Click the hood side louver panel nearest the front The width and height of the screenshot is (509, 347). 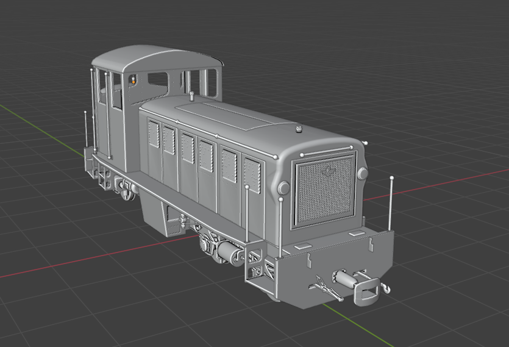(252, 175)
